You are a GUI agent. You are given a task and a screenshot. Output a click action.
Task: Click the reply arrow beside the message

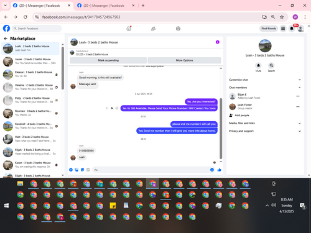click(x=112, y=108)
